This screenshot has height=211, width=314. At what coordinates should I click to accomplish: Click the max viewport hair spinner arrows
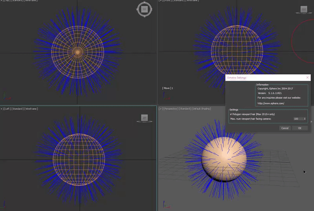(x=305, y=118)
